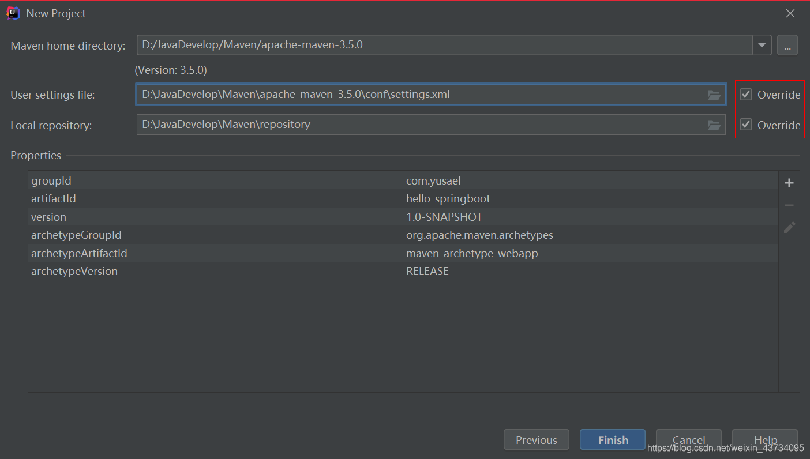Select the artifactId property row
This screenshot has width=810, height=459.
click(403, 199)
